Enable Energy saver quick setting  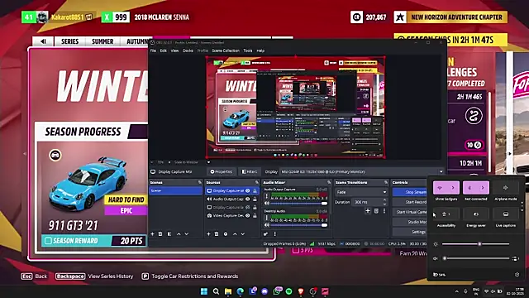tap(476, 214)
